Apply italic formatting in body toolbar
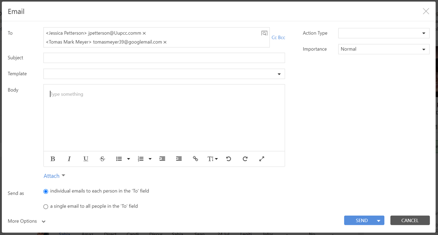 [69, 159]
